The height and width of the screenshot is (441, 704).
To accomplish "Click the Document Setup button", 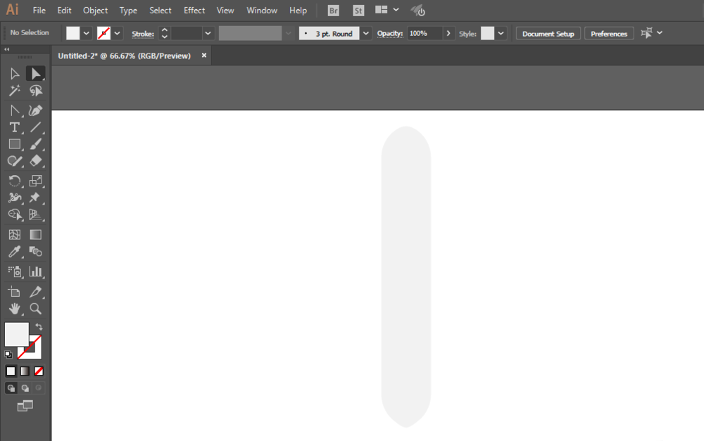I will tap(548, 34).
